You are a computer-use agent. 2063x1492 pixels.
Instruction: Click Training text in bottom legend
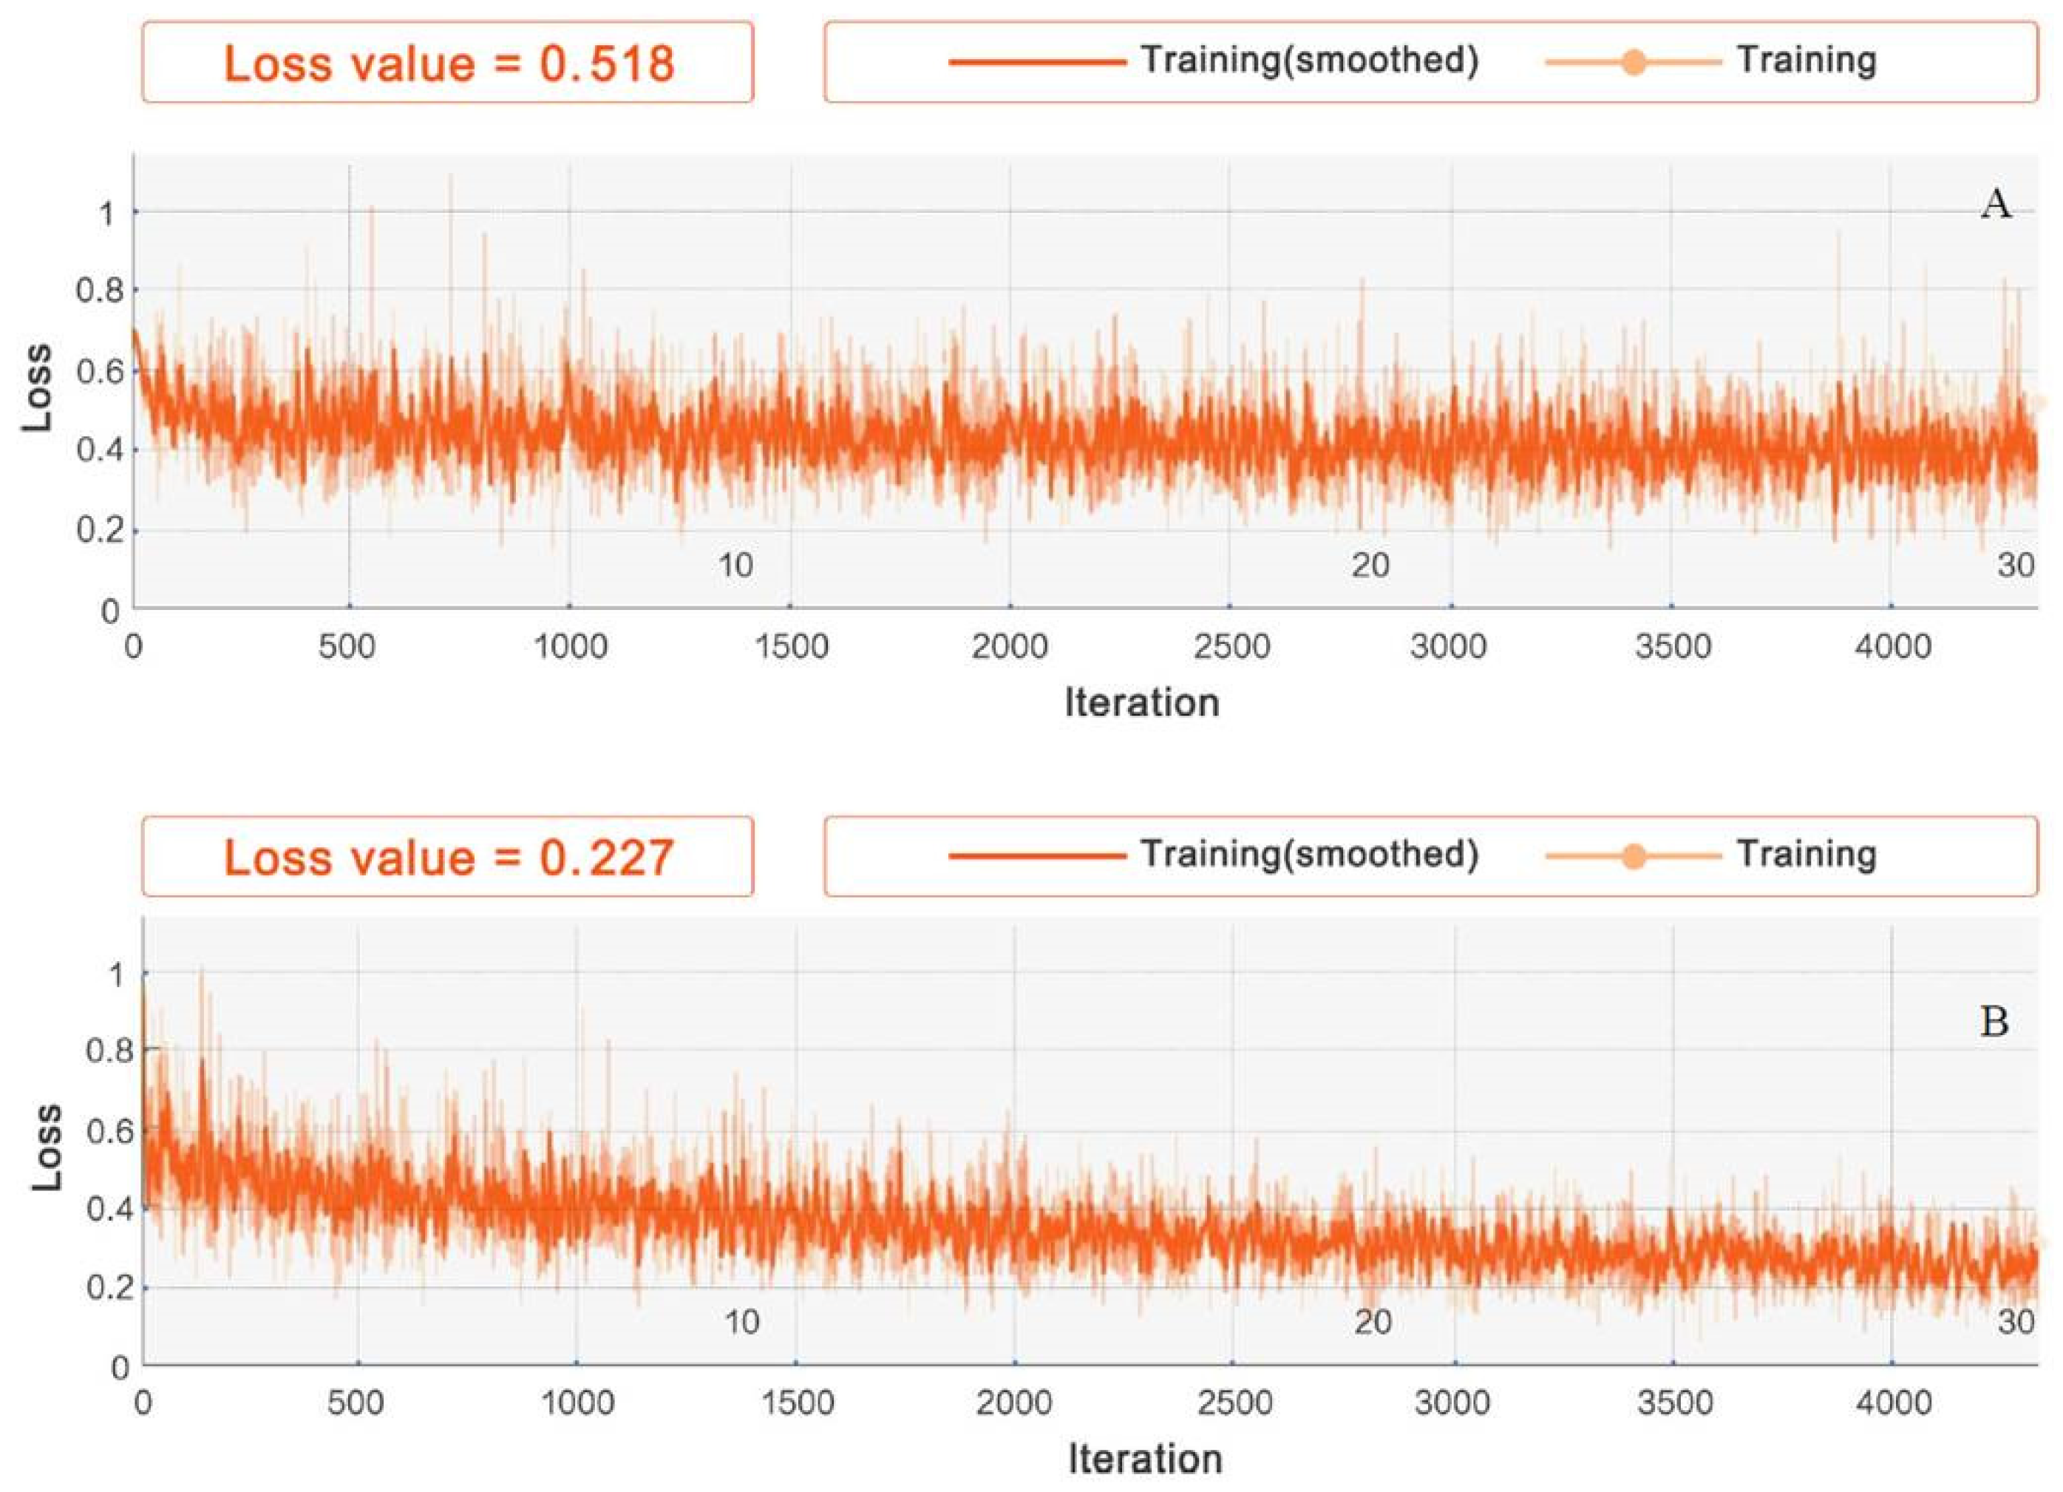pyautogui.click(x=1807, y=854)
